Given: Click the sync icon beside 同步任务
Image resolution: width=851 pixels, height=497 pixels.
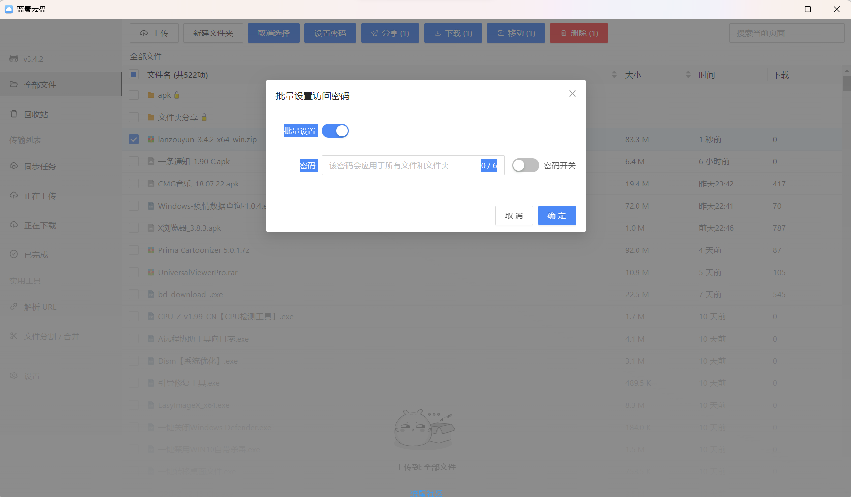Looking at the screenshot, I should (14, 166).
